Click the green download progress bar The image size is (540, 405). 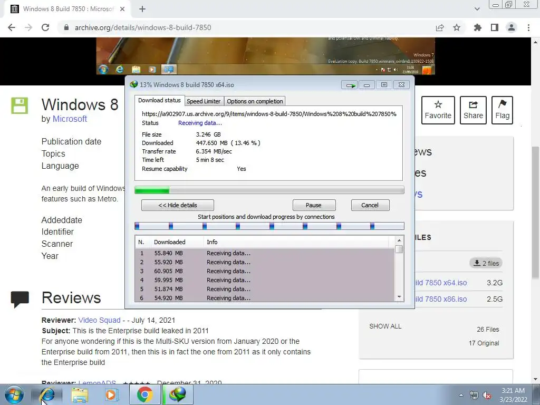[x=269, y=190]
